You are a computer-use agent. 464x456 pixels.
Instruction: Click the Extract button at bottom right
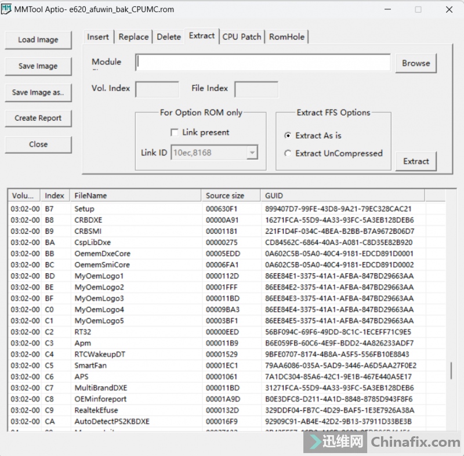pyautogui.click(x=416, y=161)
